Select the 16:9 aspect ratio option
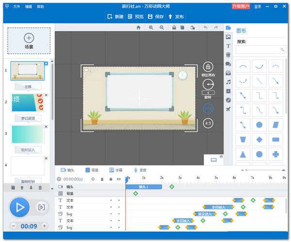This screenshot has width=291, height=242. tap(208, 108)
